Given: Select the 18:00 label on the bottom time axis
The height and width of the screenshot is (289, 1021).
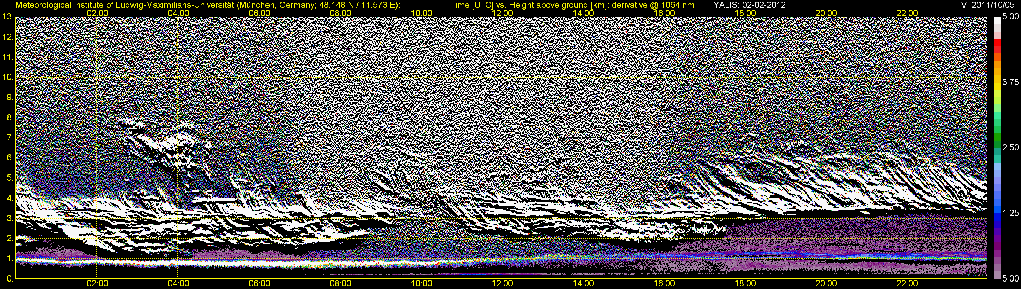Looking at the screenshot, I should pos(745,284).
